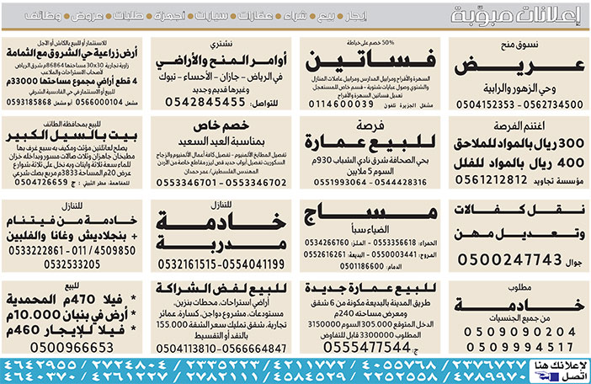
Task: Click the line 300 ريال بالمواد للملاحق
Action: 519,143
